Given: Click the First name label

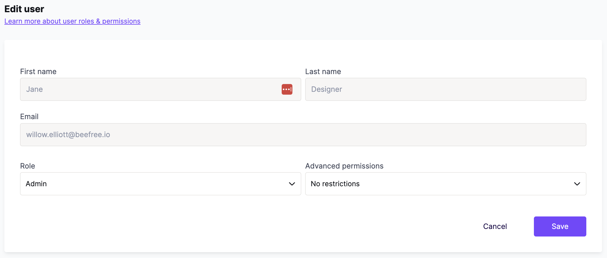Looking at the screenshot, I should [38, 71].
